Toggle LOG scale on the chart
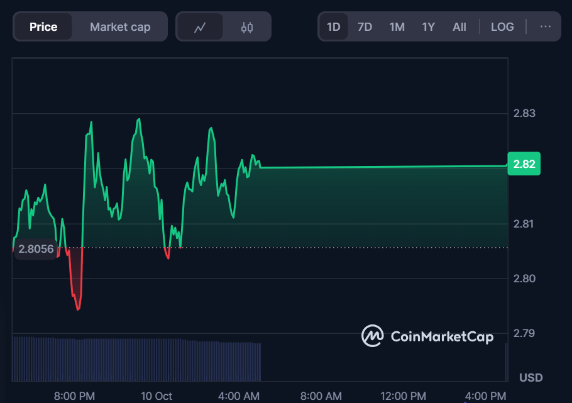The height and width of the screenshot is (403, 572). (502, 26)
